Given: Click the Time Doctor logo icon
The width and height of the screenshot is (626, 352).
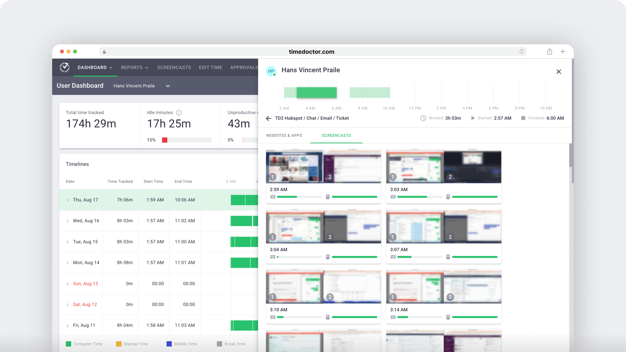Looking at the screenshot, I should tap(65, 67).
